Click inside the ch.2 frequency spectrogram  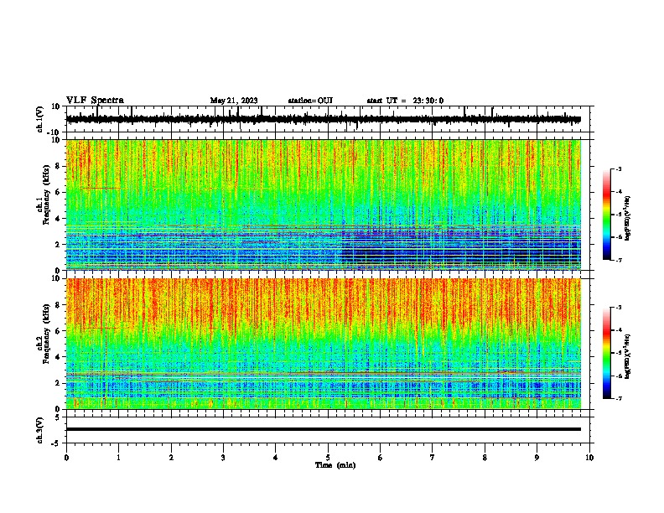tap(324, 344)
